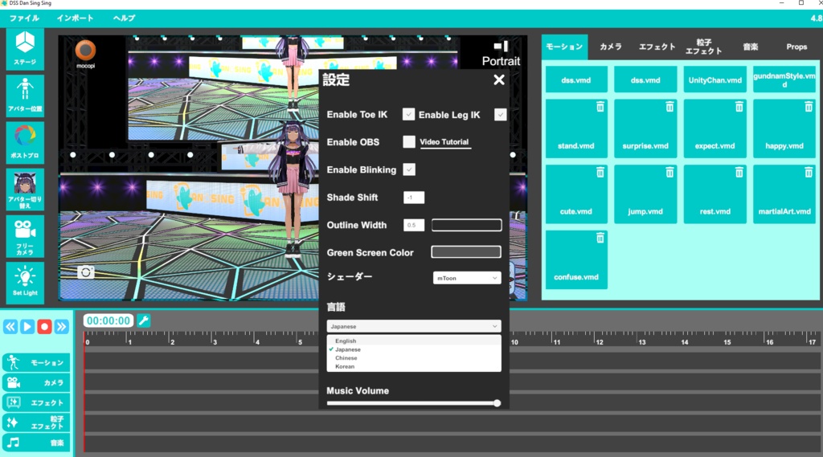Screen dimensions: 823x457
Task: Open timeline settings wrench icon
Action: (x=144, y=320)
